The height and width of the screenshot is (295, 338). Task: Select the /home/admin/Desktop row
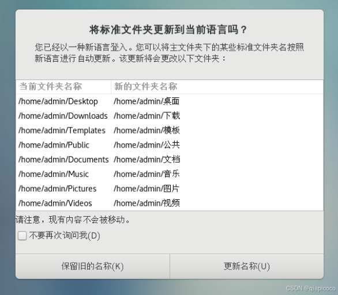170,101
